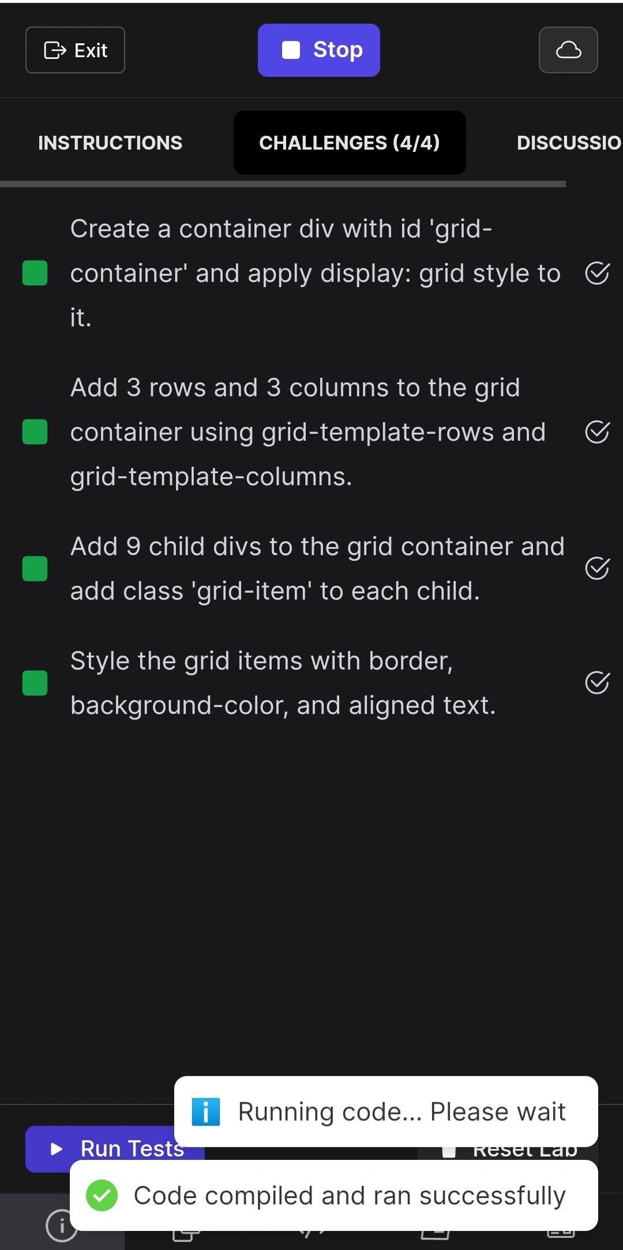
Task: Click green success checkmark in compiled toast
Action: [x=102, y=1196]
